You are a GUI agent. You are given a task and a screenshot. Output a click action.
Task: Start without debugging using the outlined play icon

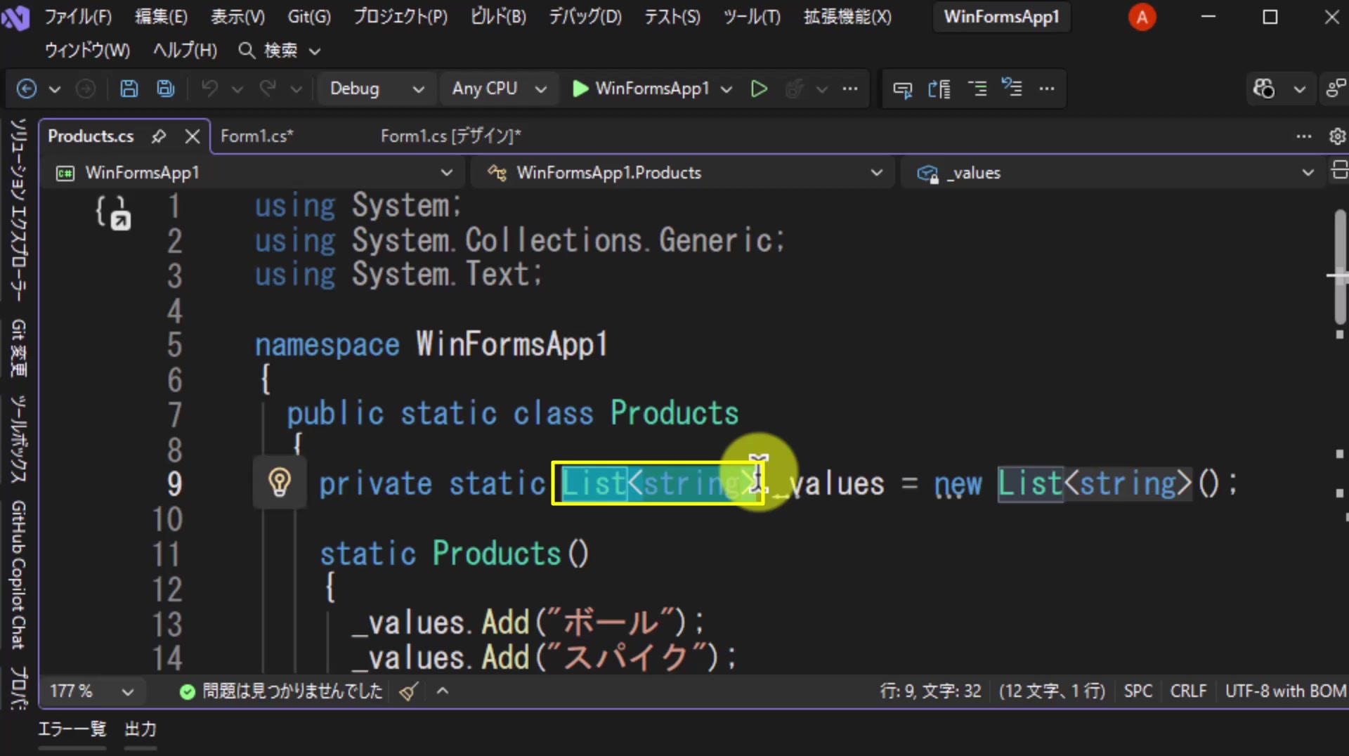pyautogui.click(x=759, y=89)
